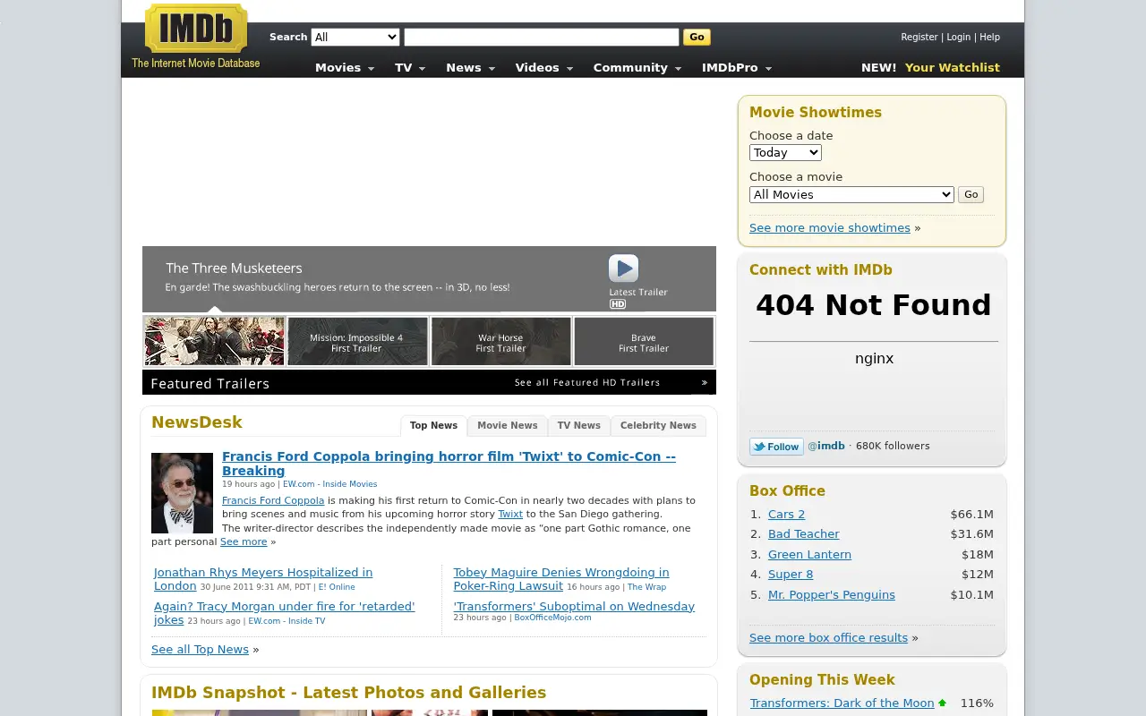Open the Register link
This screenshot has width=1146, height=716.
coord(919,37)
